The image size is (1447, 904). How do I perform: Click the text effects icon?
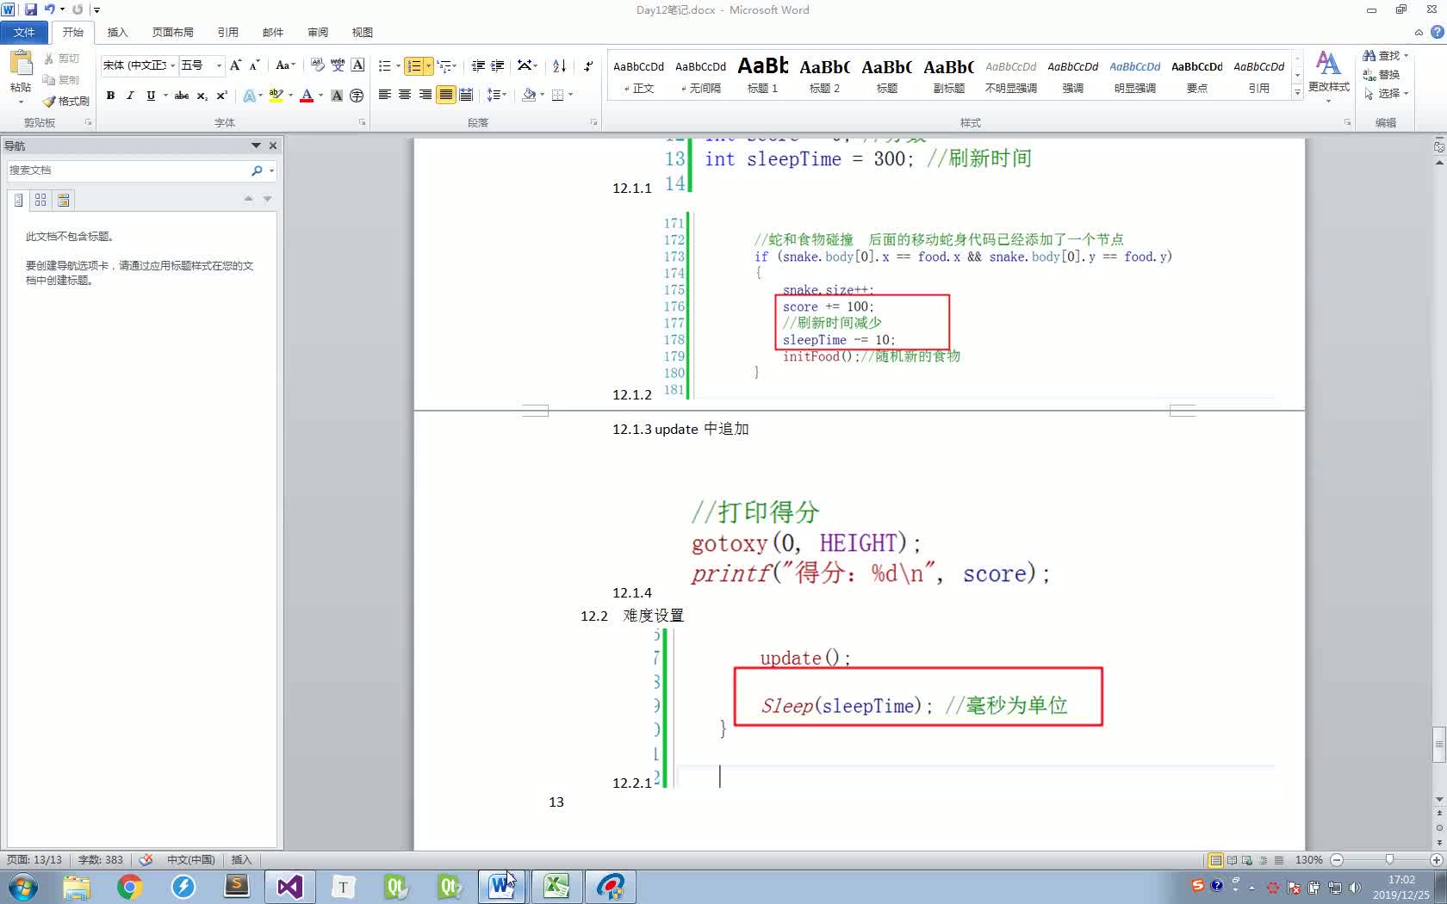250,96
